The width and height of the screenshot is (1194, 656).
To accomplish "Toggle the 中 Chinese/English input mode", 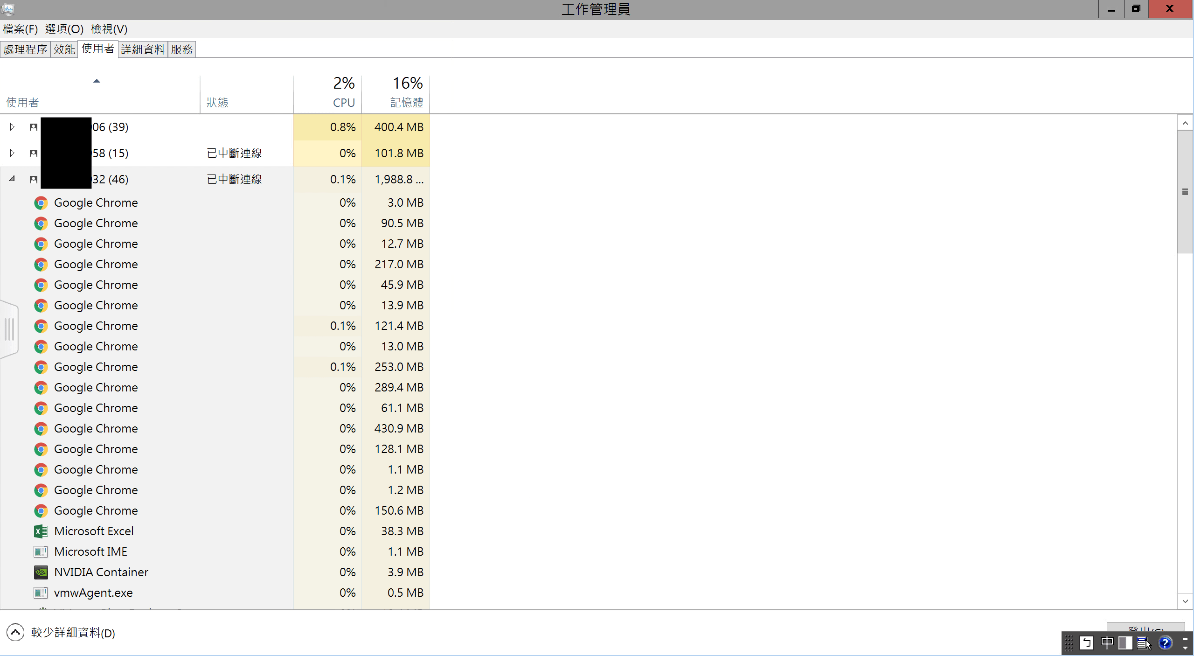I will point(1106,643).
